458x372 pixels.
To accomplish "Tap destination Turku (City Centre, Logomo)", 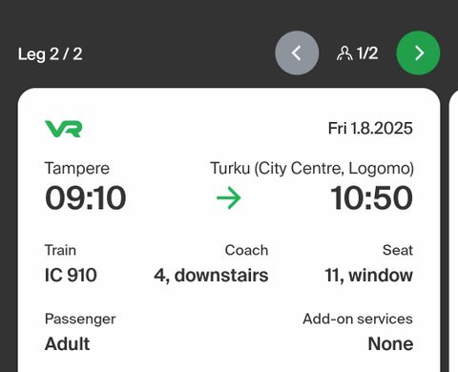I will (312, 168).
